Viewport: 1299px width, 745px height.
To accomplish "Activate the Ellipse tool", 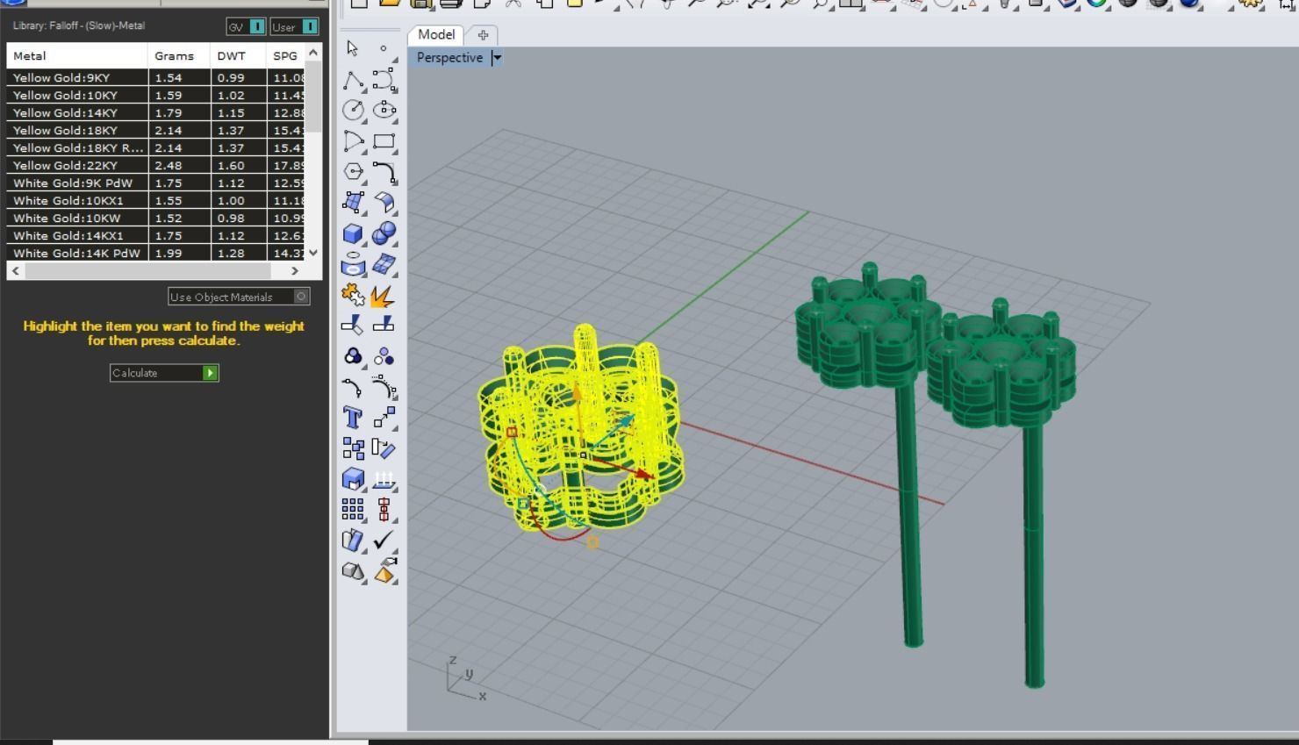I will click(x=384, y=111).
